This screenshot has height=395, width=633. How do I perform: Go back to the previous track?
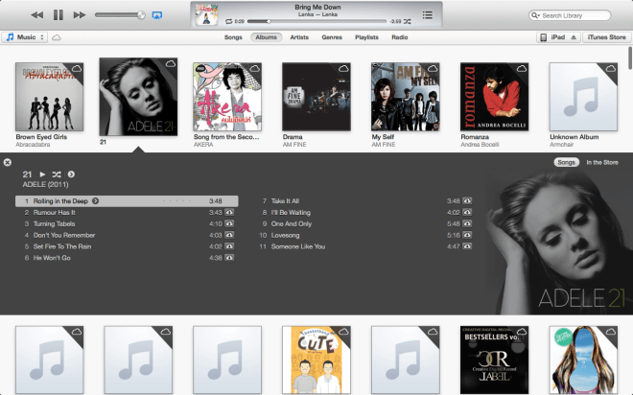[36, 15]
